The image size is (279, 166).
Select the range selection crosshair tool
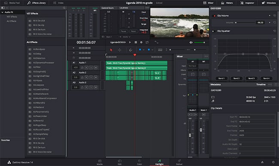click(120, 50)
